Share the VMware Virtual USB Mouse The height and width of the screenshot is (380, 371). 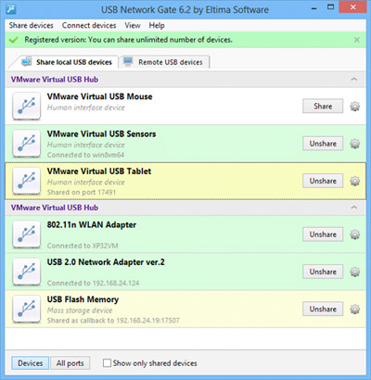[323, 106]
